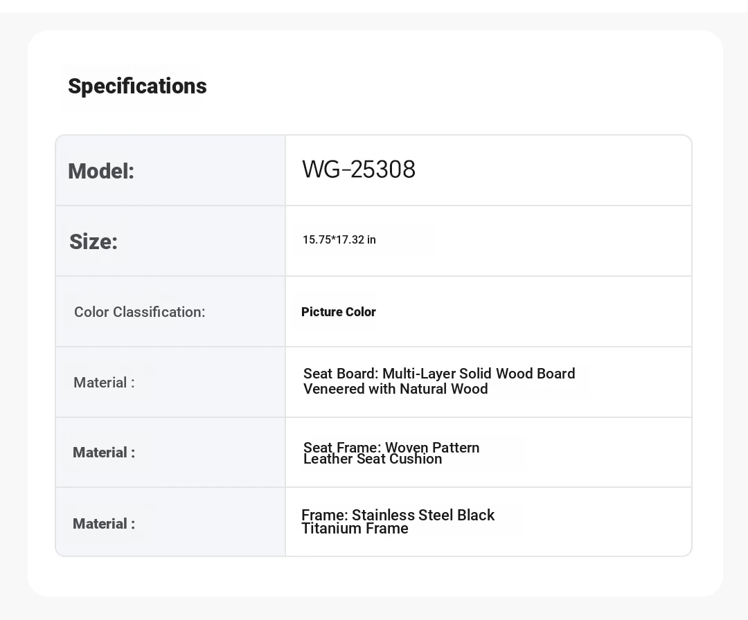
Task: Click the first Material : label
Action: pyautogui.click(x=104, y=382)
